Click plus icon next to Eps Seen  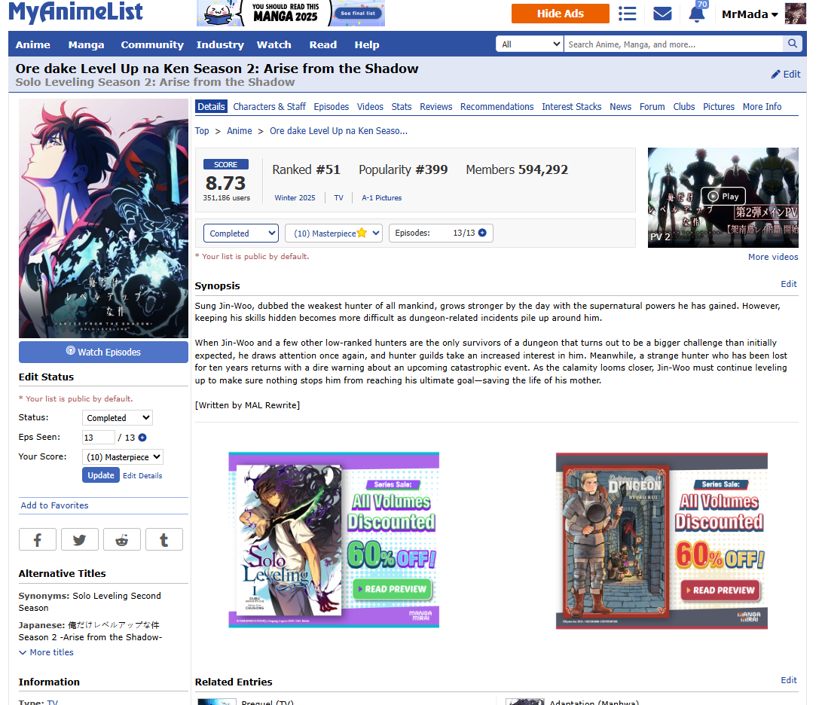point(142,437)
